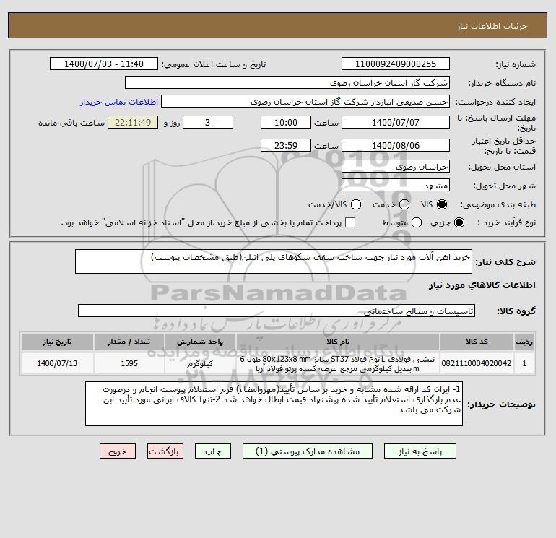The image size is (556, 538).
Task: Click the تاریخ نیاز column header
Action: click(x=57, y=342)
